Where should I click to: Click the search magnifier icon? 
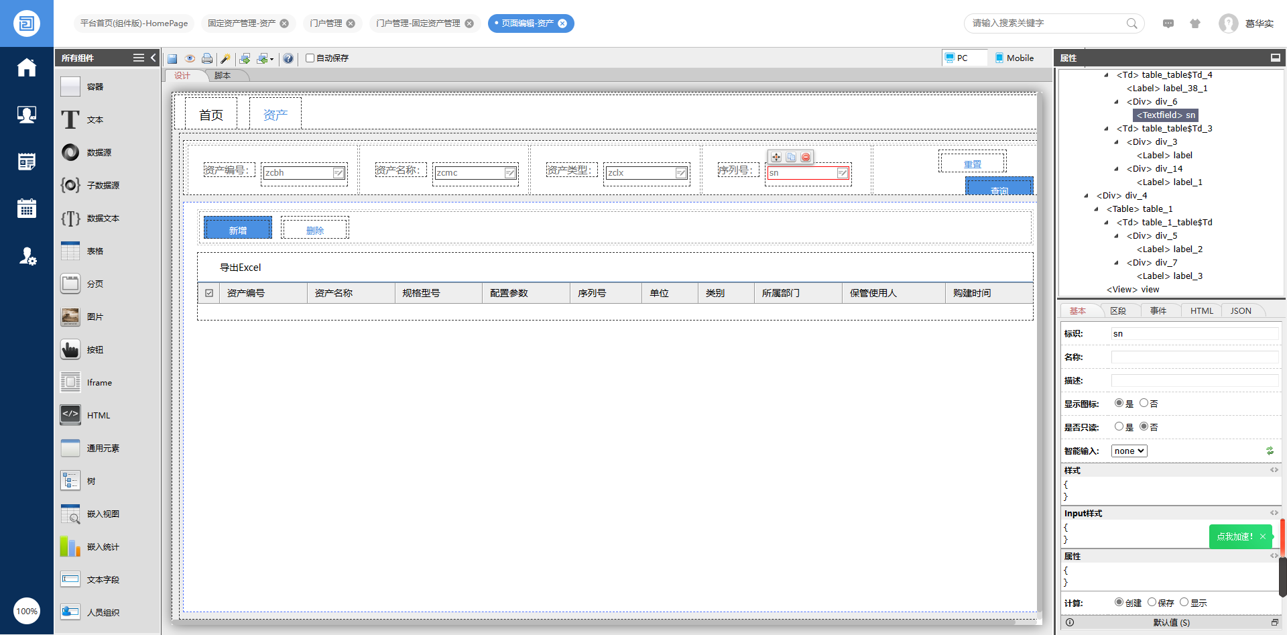coord(1131,23)
